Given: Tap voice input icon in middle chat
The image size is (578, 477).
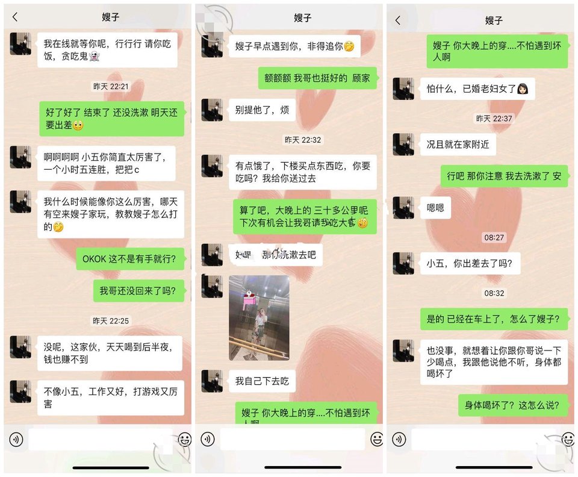Looking at the screenshot, I should 208,440.
